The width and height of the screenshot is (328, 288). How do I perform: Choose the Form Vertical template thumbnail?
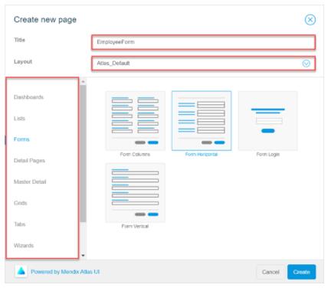(x=135, y=193)
